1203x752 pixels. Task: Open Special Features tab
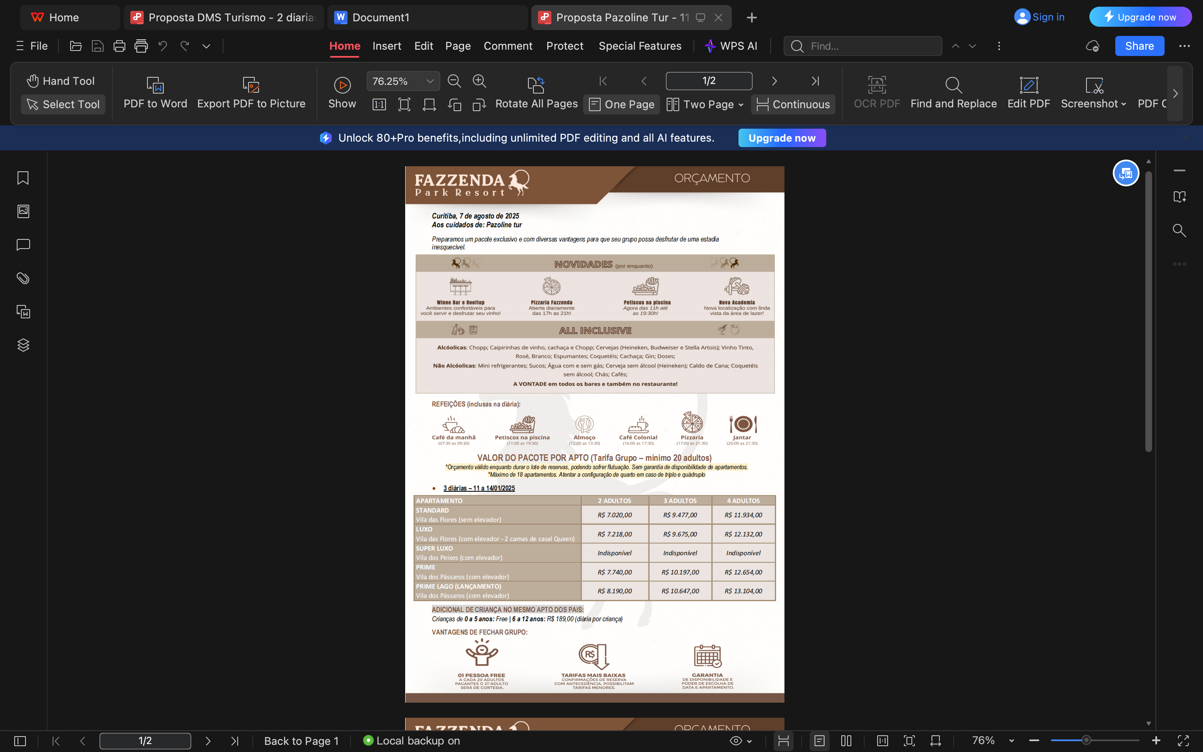point(640,46)
